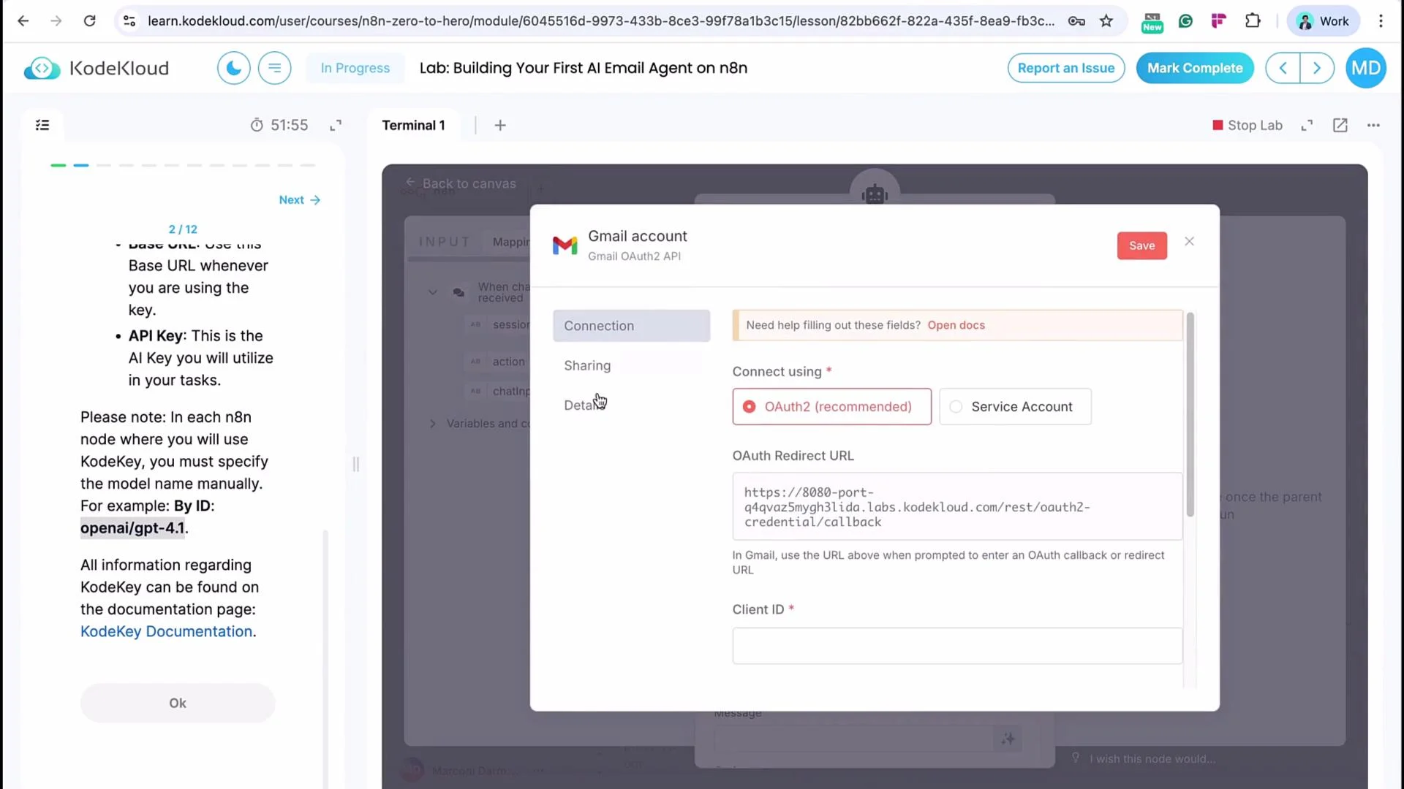This screenshot has height=789, width=1404.
Task: Open docs link in help banner
Action: [956, 325]
